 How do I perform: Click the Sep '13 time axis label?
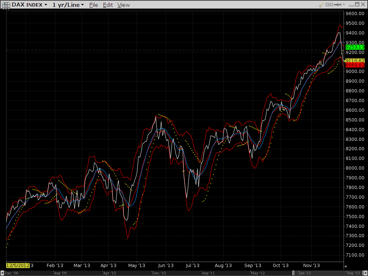pos(253,266)
